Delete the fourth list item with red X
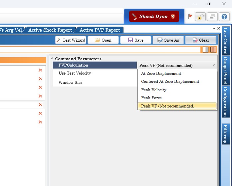232x186 pixels. point(40,96)
